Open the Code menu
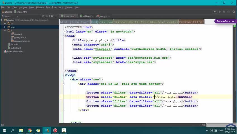The height and width of the screenshot is (134, 237). pos(31,7)
